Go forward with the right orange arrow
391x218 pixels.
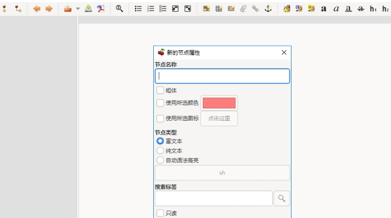tap(49, 9)
